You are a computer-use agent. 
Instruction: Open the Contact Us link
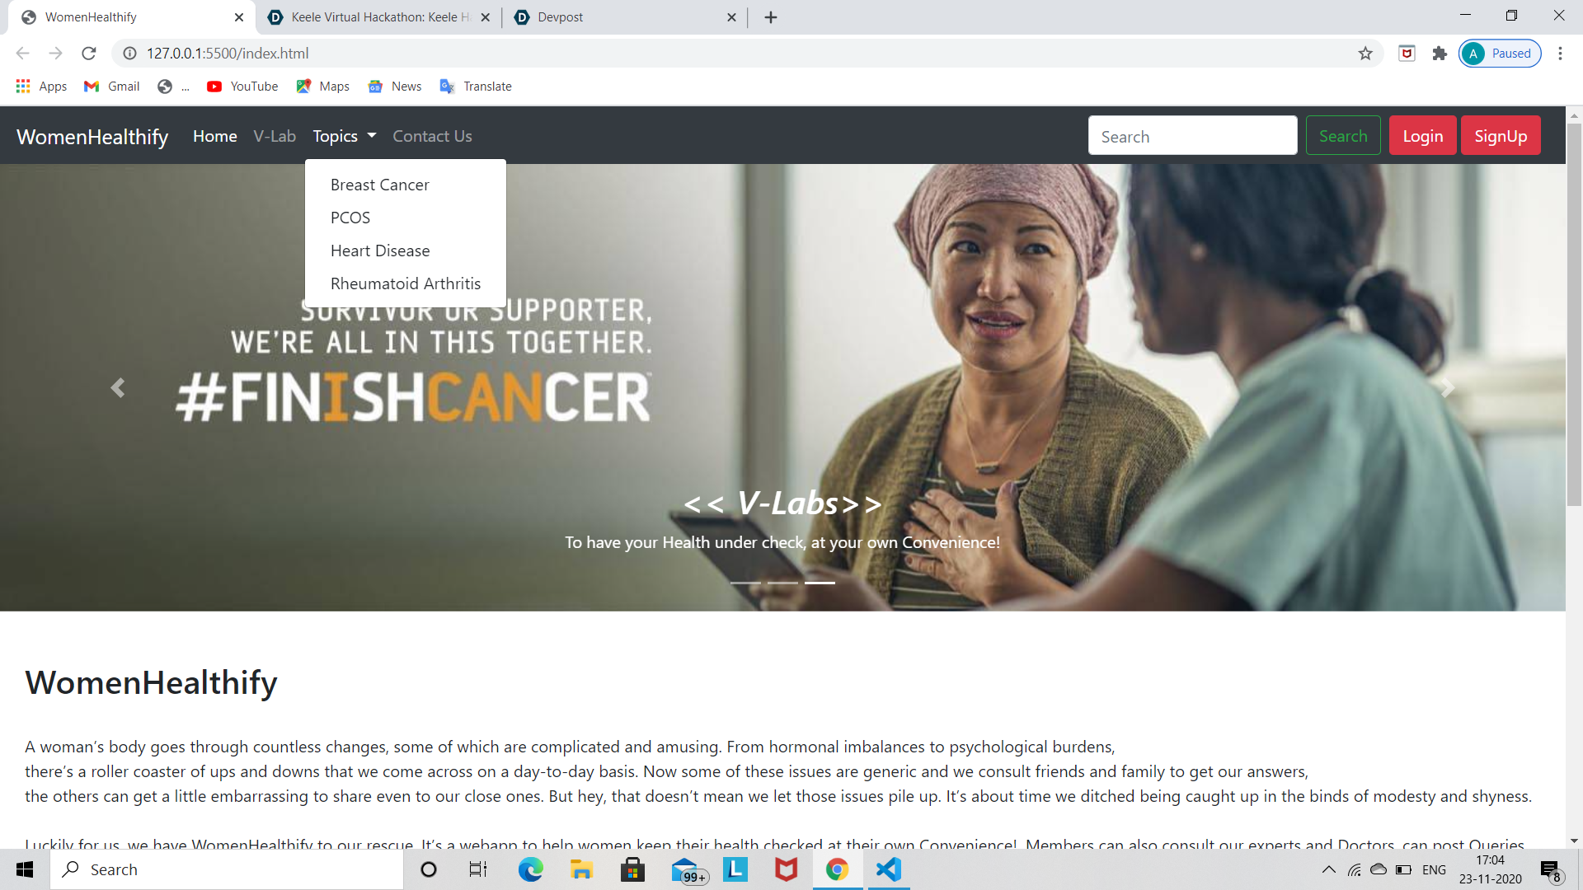(432, 137)
